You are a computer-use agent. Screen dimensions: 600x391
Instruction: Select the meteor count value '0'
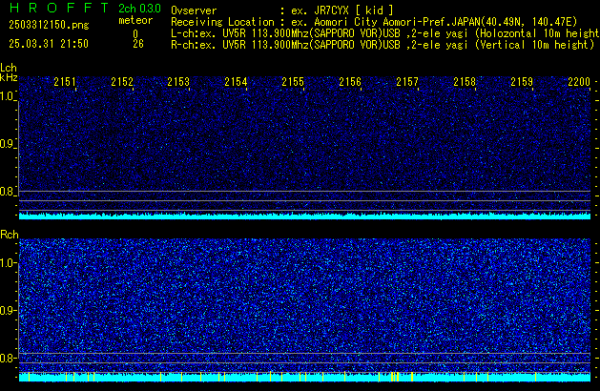pyautogui.click(x=135, y=33)
